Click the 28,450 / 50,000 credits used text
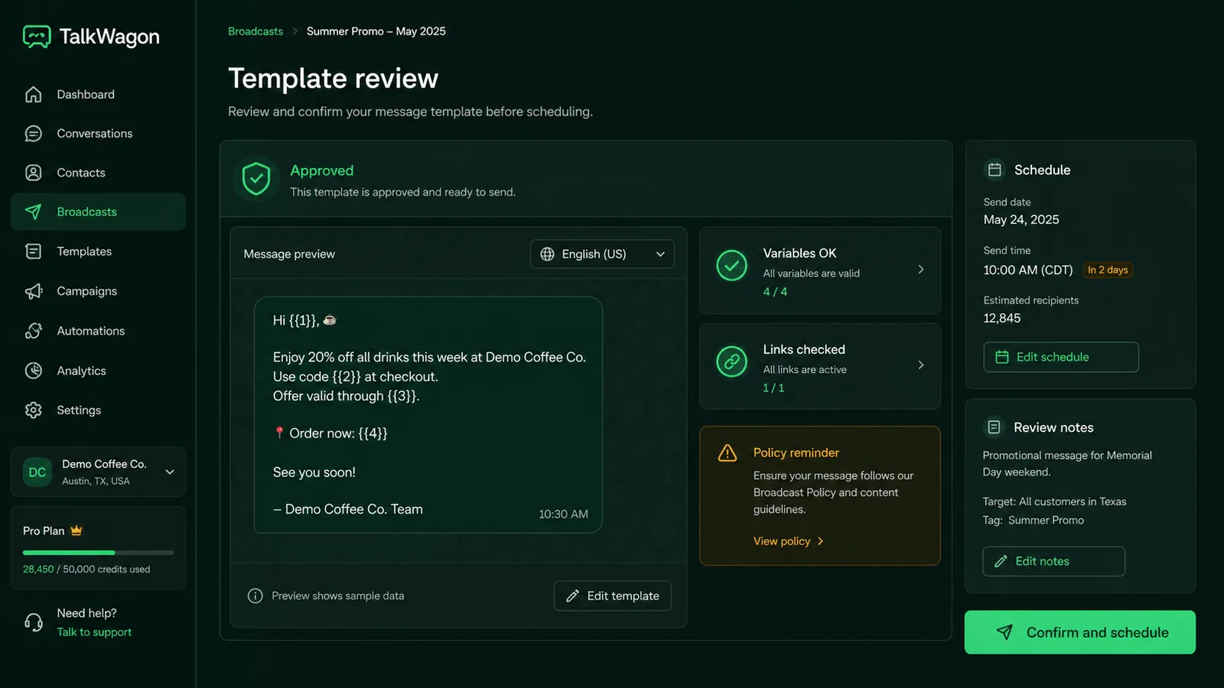 coord(86,570)
